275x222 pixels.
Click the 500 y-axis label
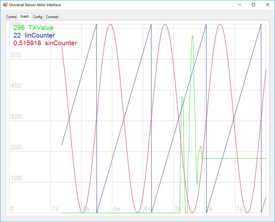tap(16, 55)
